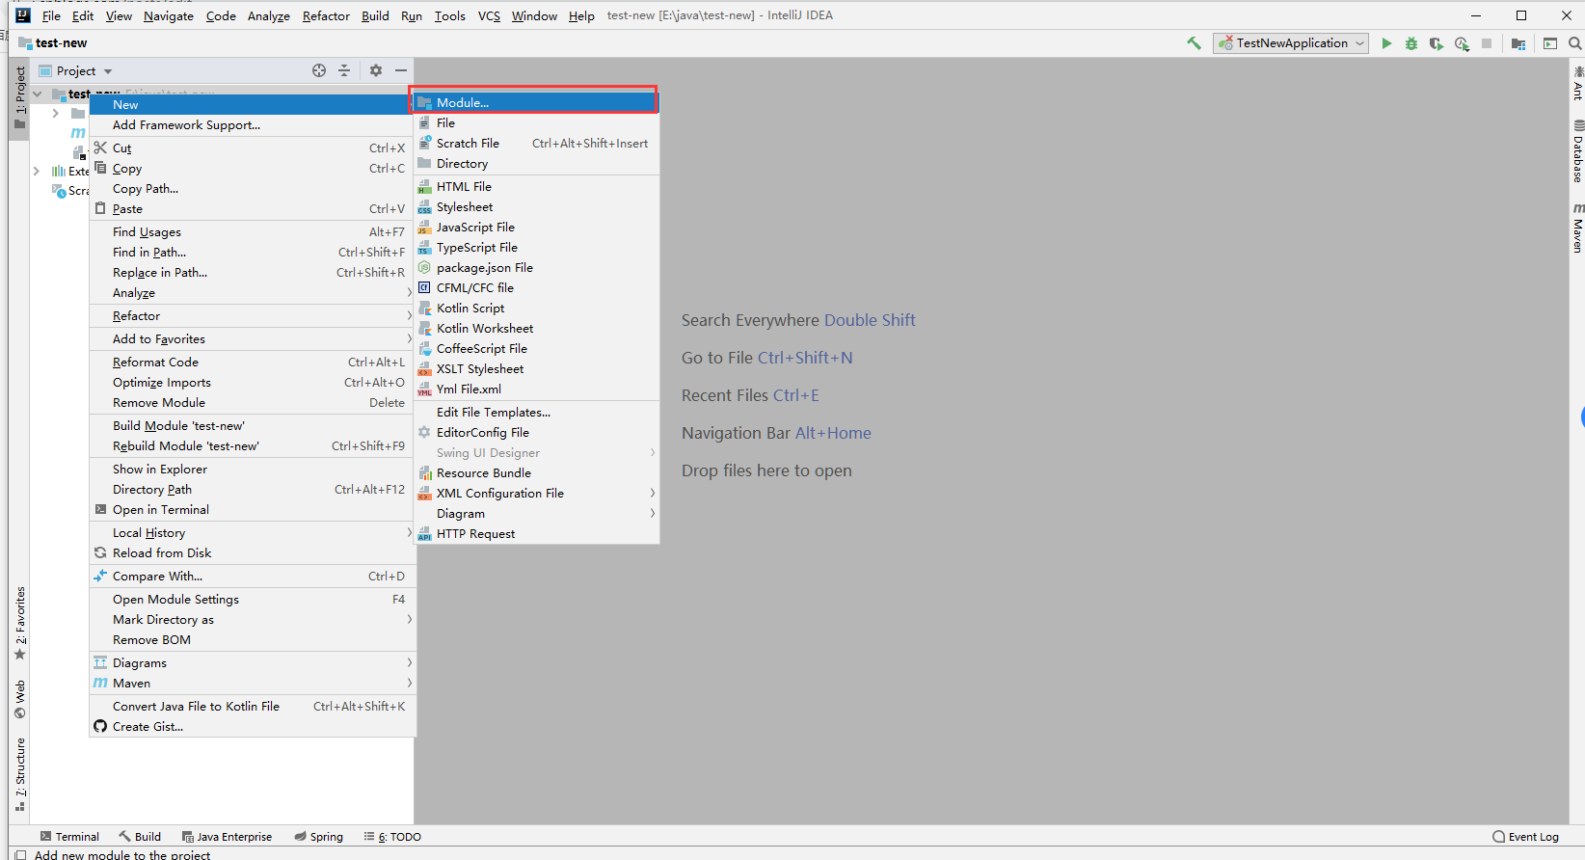Choose Scratch File from the New submenu
This screenshot has width=1585, height=860.
point(536,144)
